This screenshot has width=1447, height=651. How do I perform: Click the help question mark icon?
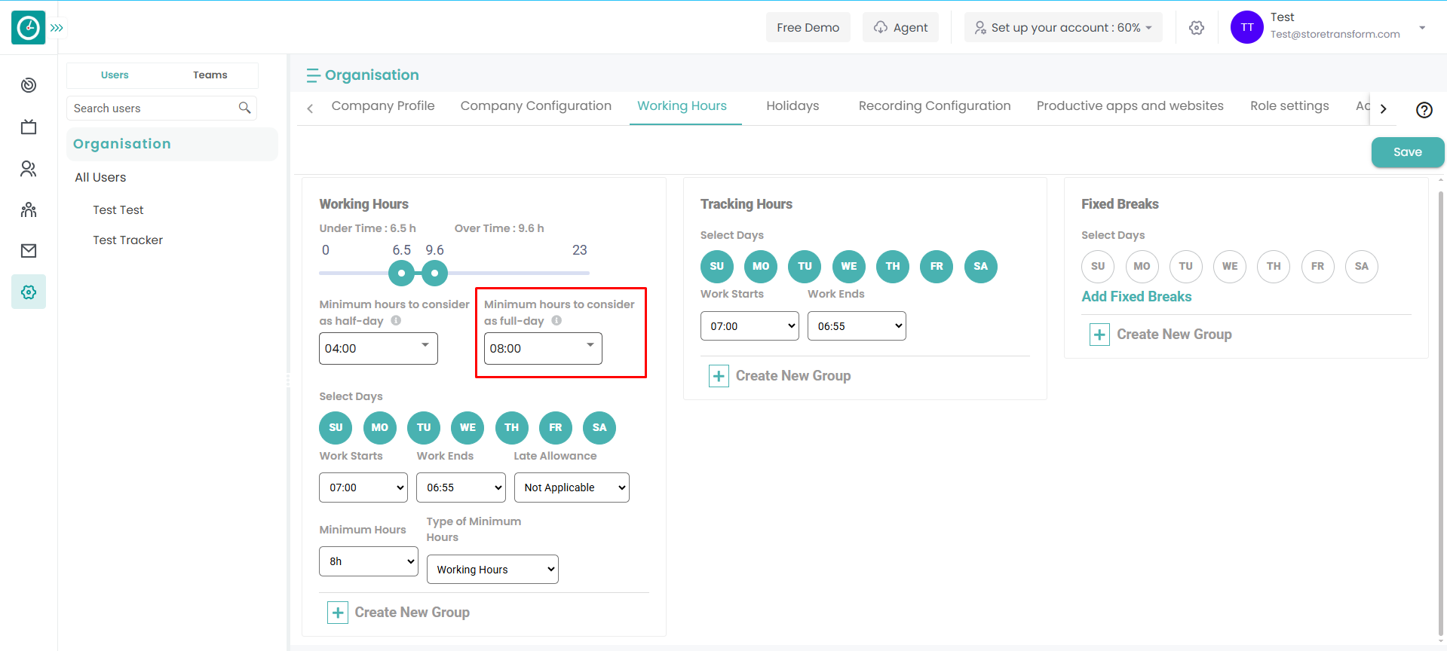pos(1424,110)
